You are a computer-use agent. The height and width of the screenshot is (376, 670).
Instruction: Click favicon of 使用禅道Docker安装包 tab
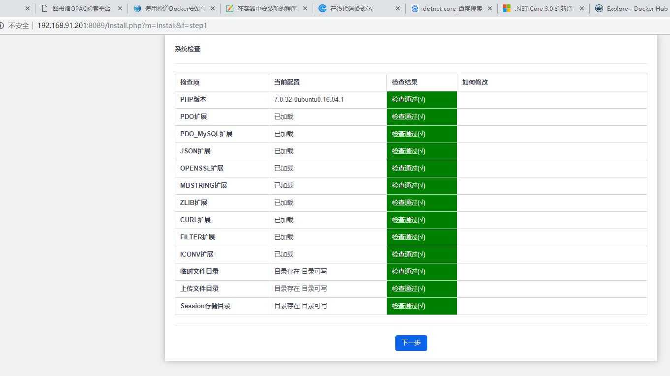(137, 8)
